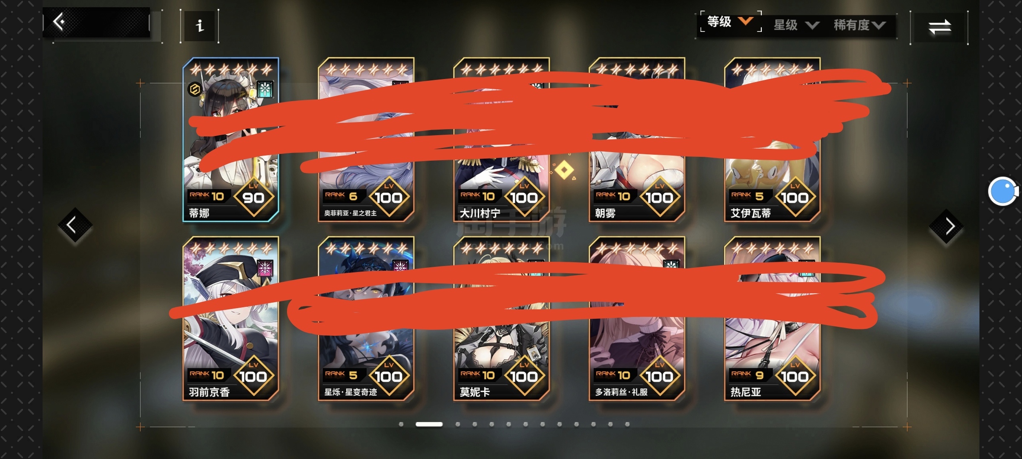
Task: Tap the blue floating recorder icon
Action: pos(1002,192)
